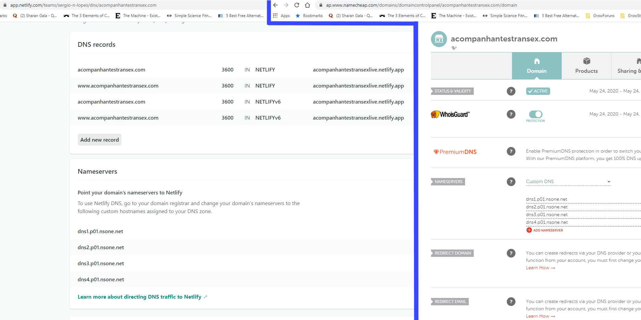641x320 pixels.
Task: Open The 3 Elements bookmark in Netlify window
Action: pos(87,16)
